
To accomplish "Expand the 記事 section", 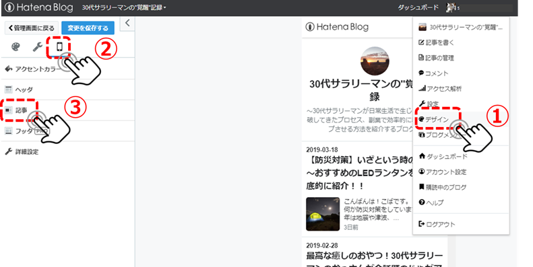I will point(68,110).
